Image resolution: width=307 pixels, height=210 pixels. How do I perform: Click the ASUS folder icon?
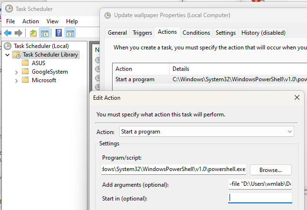pos(25,63)
